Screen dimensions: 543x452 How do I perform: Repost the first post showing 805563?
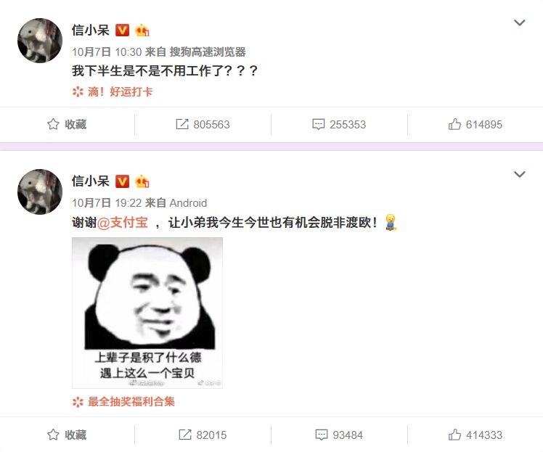click(203, 124)
